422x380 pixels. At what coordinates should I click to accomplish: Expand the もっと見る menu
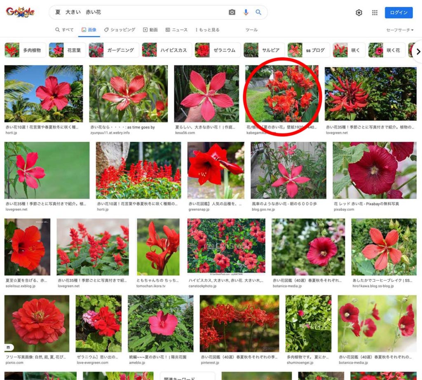207,30
